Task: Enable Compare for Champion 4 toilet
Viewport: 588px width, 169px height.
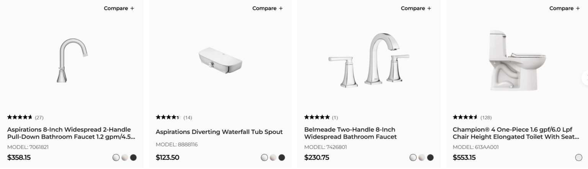Action: 564,8
